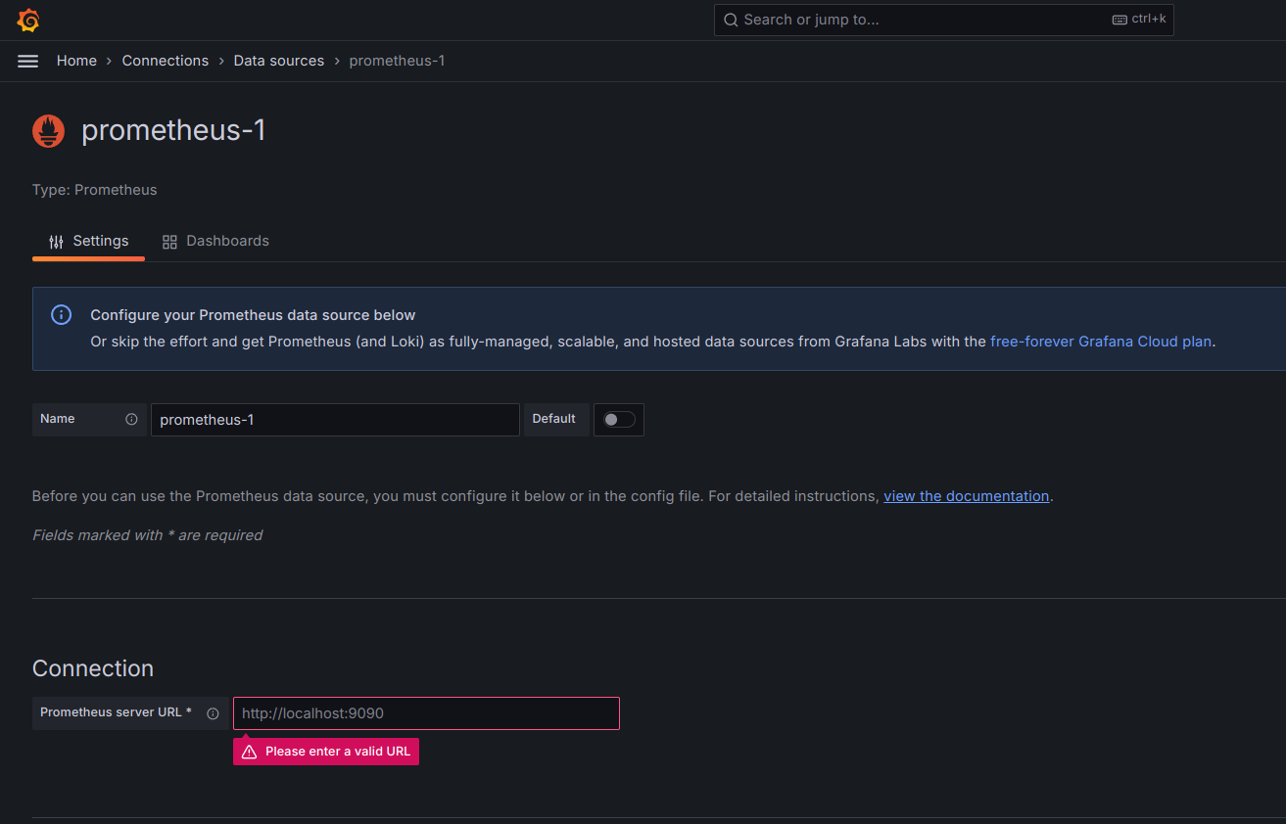1286x824 pixels.
Task: Click the warning triangle in URL error
Action: click(249, 752)
